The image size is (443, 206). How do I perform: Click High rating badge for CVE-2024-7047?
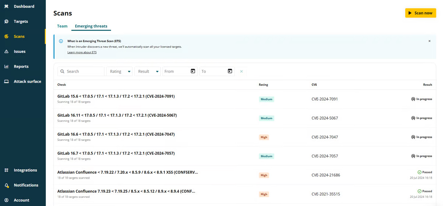264,137
